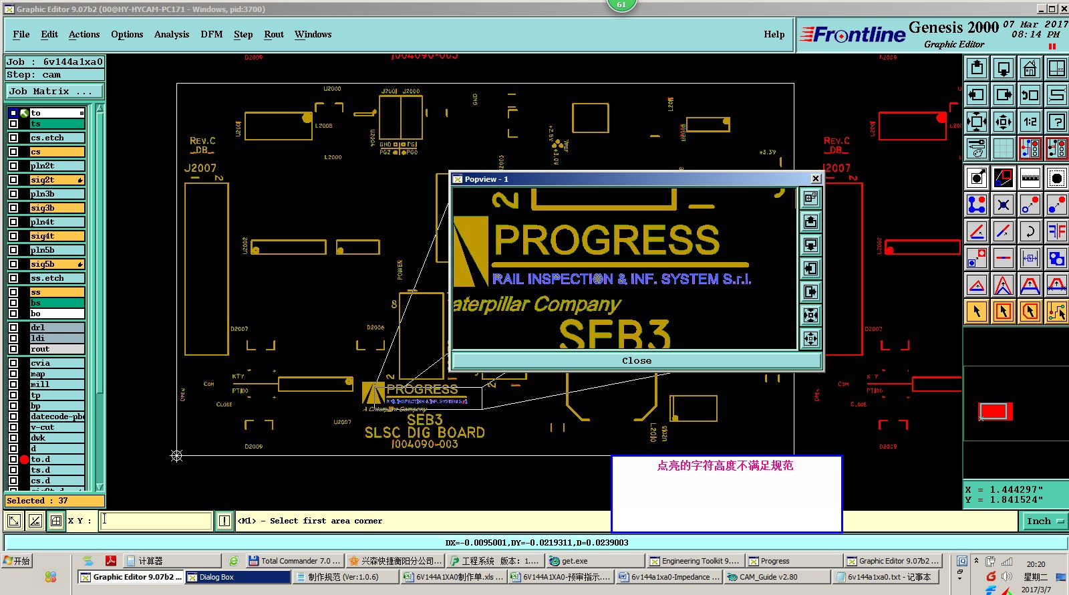The height and width of the screenshot is (595, 1069).
Task: Switch to Dialog Box taskbar item
Action: (237, 577)
